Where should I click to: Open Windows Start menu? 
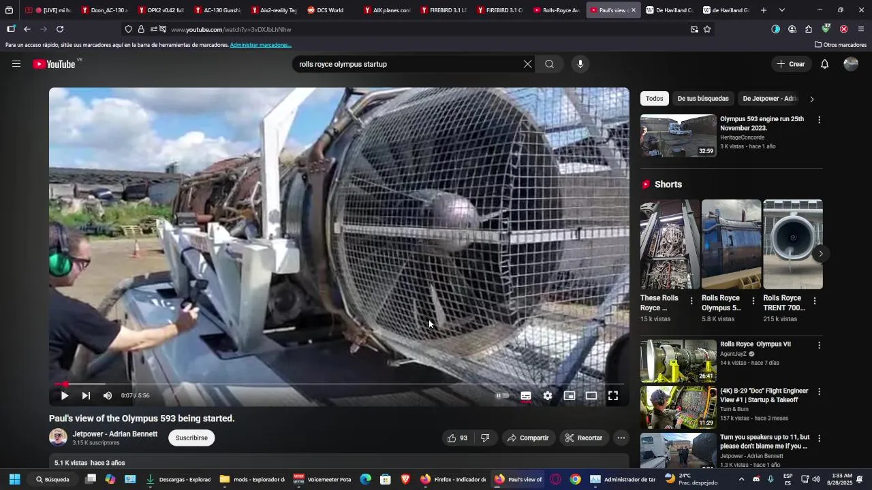tap(14, 479)
